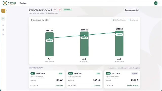Click the Budget 2025/2026 page title
162x91 pixels.
coord(40,10)
